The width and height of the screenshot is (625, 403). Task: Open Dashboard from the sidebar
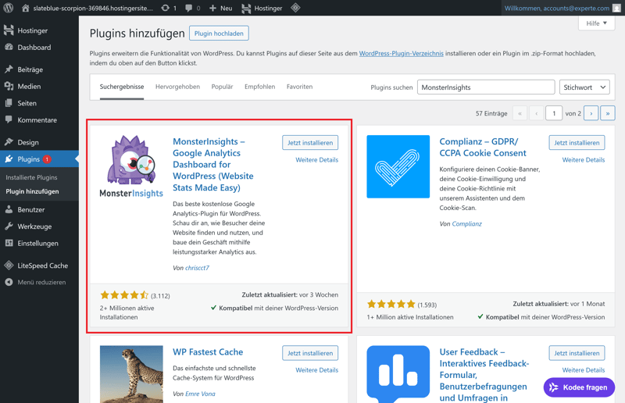coord(34,48)
